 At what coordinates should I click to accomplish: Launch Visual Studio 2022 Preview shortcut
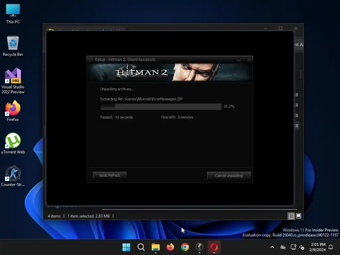pyautogui.click(x=13, y=81)
